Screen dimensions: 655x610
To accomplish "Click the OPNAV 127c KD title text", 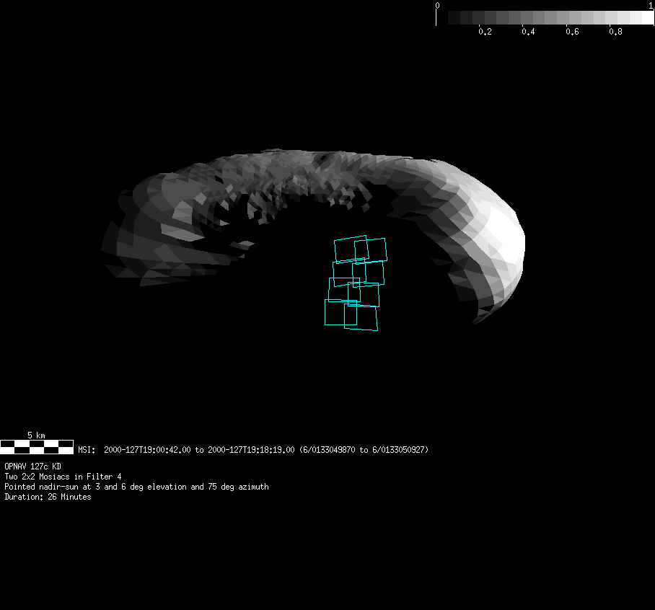I will [x=32, y=467].
